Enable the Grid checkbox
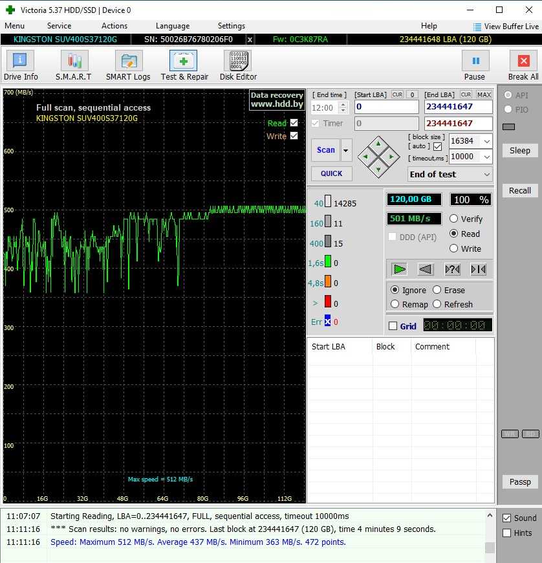542x563 pixels. 393,326
